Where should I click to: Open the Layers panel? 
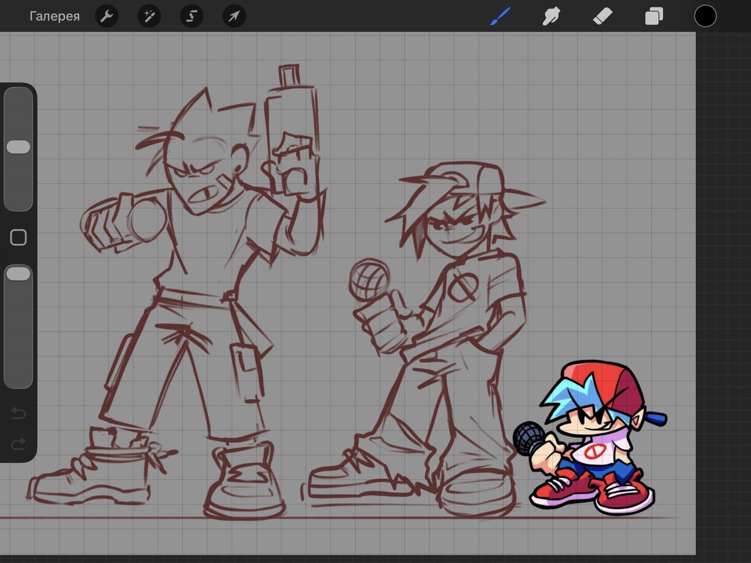tap(653, 16)
